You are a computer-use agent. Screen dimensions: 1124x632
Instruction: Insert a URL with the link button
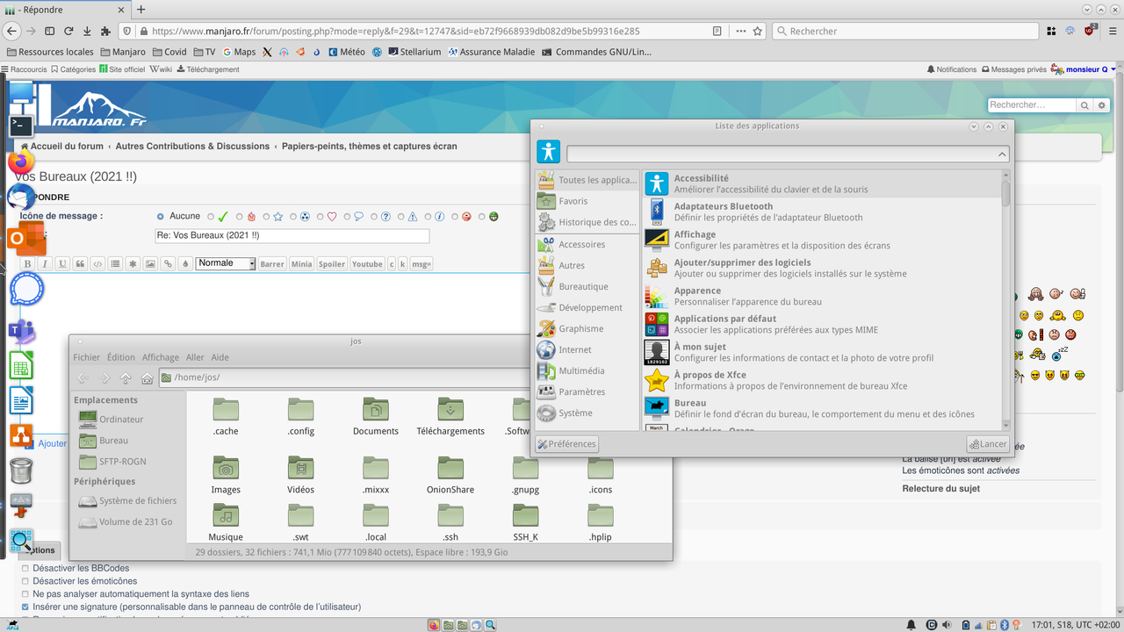click(168, 263)
